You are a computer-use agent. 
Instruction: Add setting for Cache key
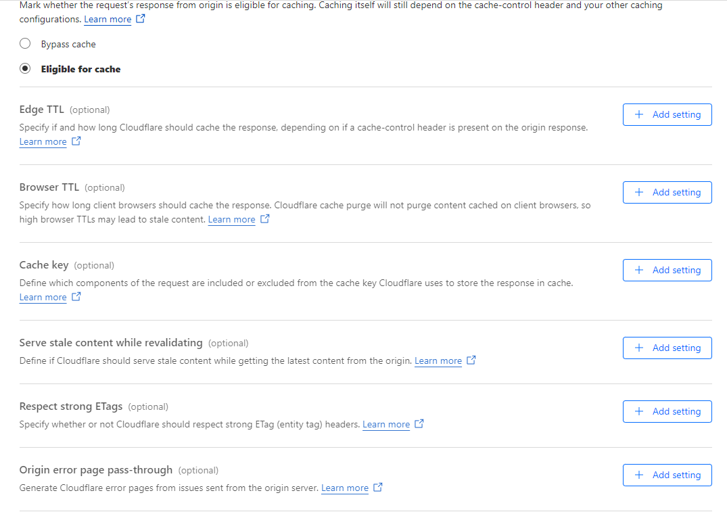(667, 271)
